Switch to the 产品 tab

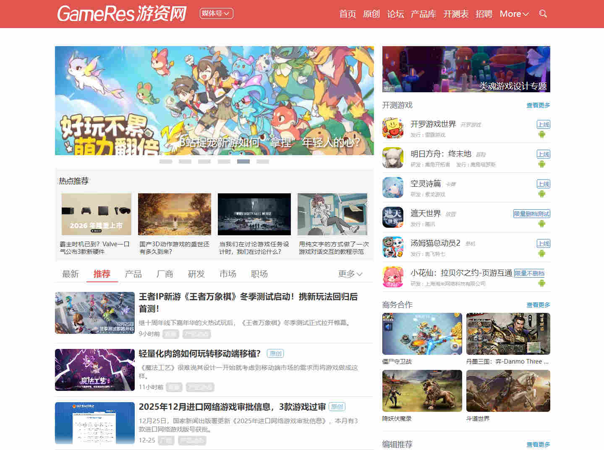(133, 273)
